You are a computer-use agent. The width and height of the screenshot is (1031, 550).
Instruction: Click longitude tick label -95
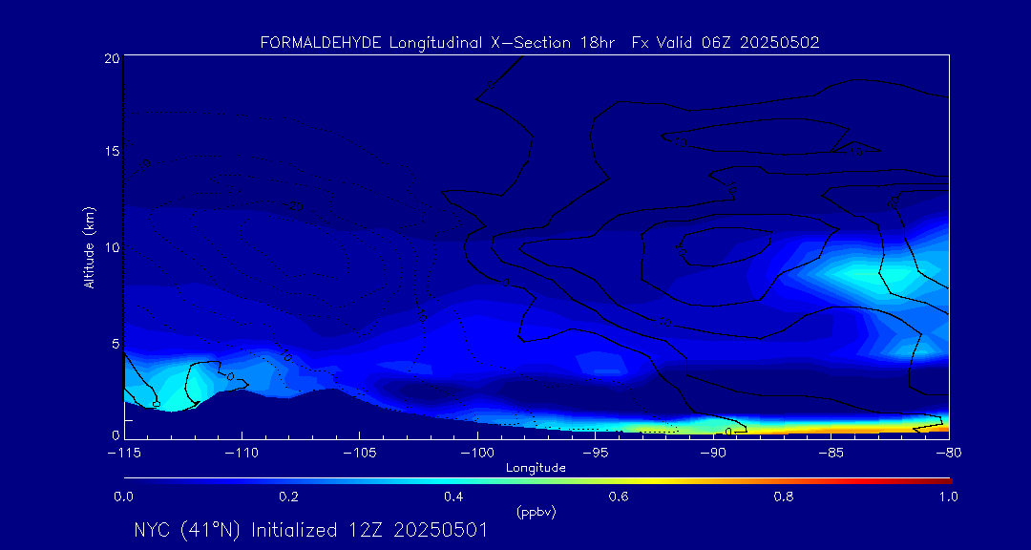[x=595, y=454]
